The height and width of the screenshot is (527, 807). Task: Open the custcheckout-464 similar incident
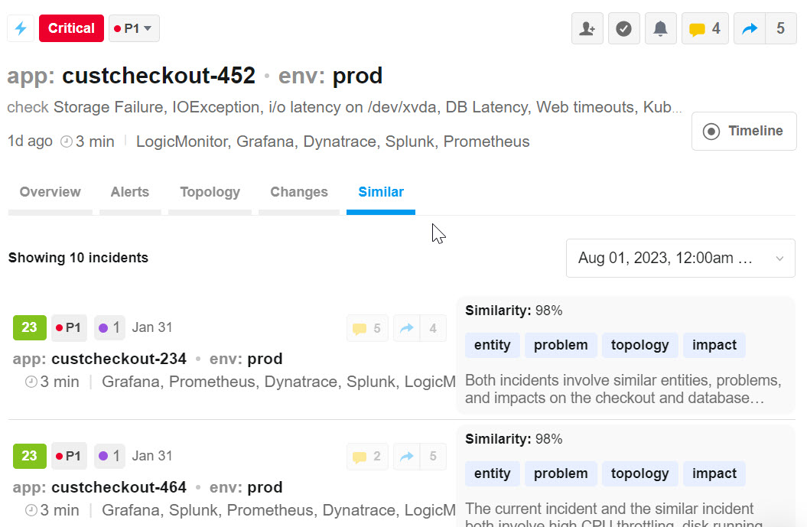pyautogui.click(x=119, y=487)
